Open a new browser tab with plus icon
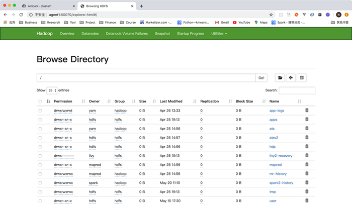The width and height of the screenshot is (352, 204). pyautogui.click(x=141, y=6)
